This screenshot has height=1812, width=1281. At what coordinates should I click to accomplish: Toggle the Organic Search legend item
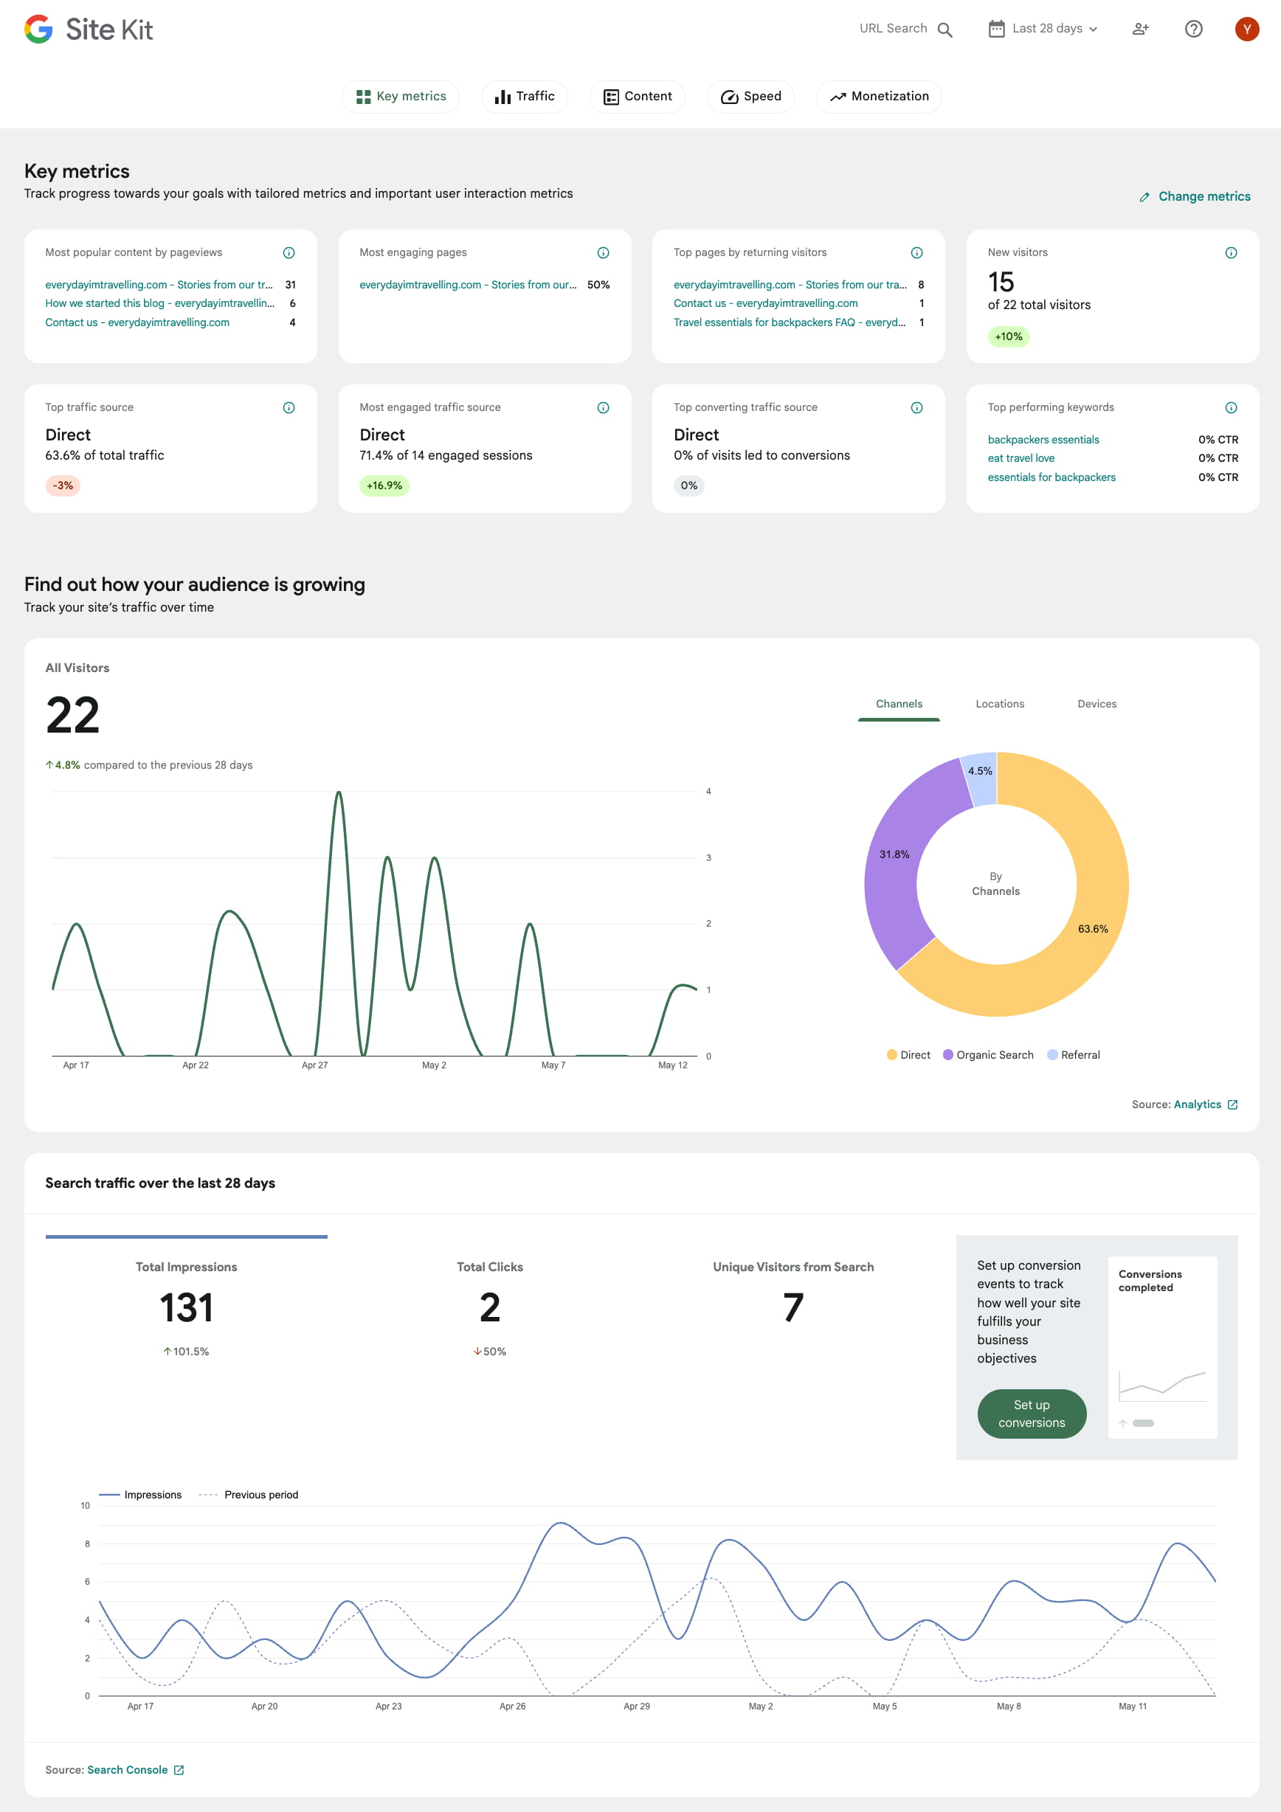(x=988, y=1055)
